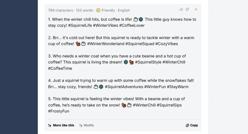248x134 pixels.
Task: Click the thumbs up icon
Action: click(181, 9)
